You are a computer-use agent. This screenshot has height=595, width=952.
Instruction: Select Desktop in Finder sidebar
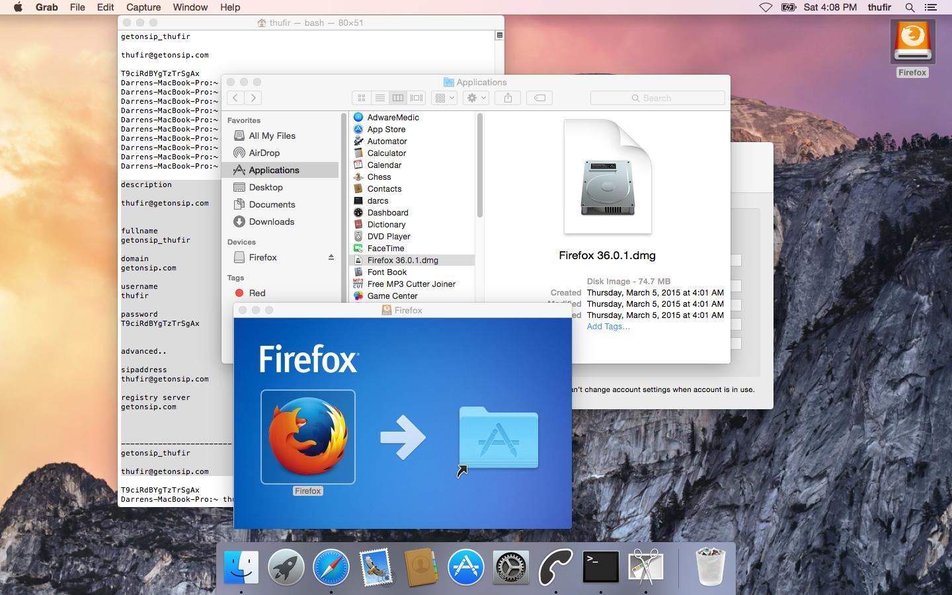265,187
